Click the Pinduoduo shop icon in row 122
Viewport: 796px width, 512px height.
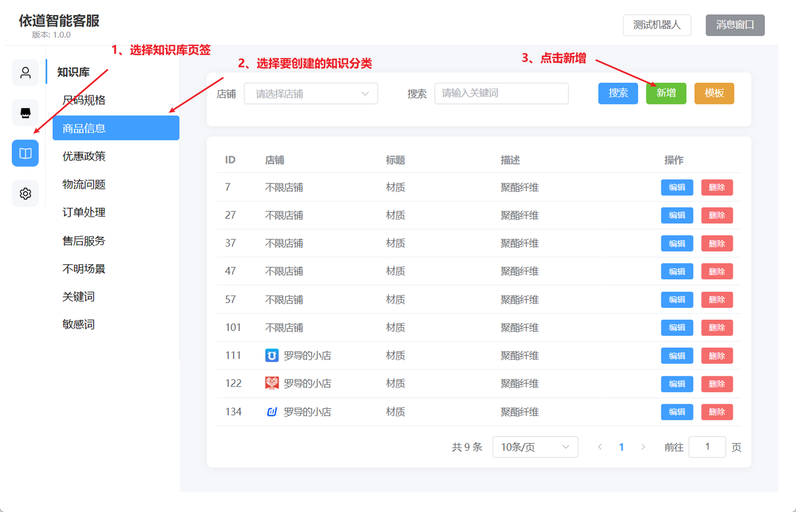click(272, 383)
